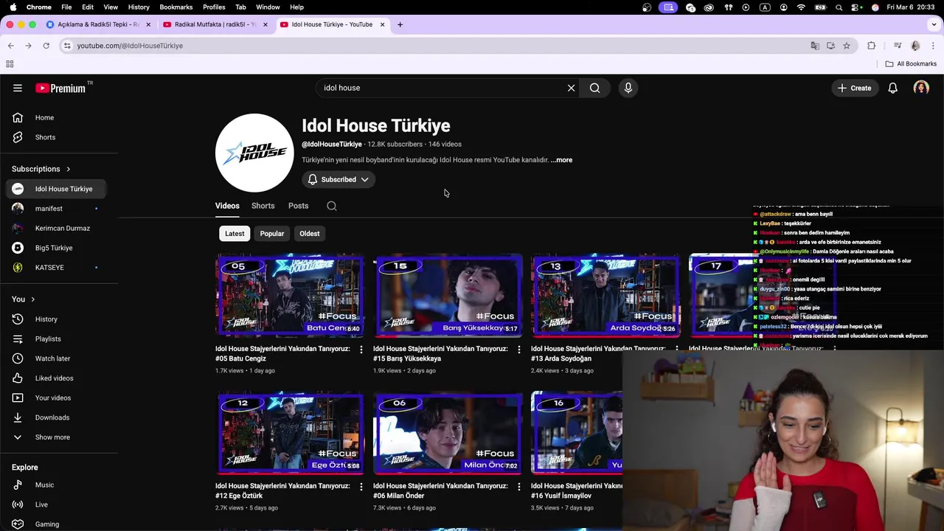The image size is (944, 531).
Task: Open options menu for #15 Barış Yüksekkaya video
Action: click(x=518, y=350)
